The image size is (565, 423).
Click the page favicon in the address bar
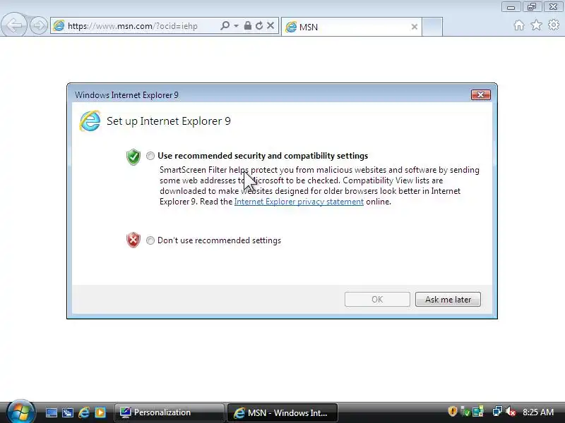coord(59,26)
